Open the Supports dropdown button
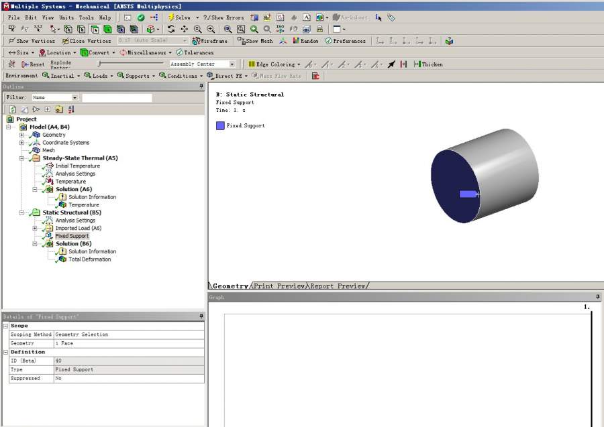The image size is (604, 427). point(134,76)
